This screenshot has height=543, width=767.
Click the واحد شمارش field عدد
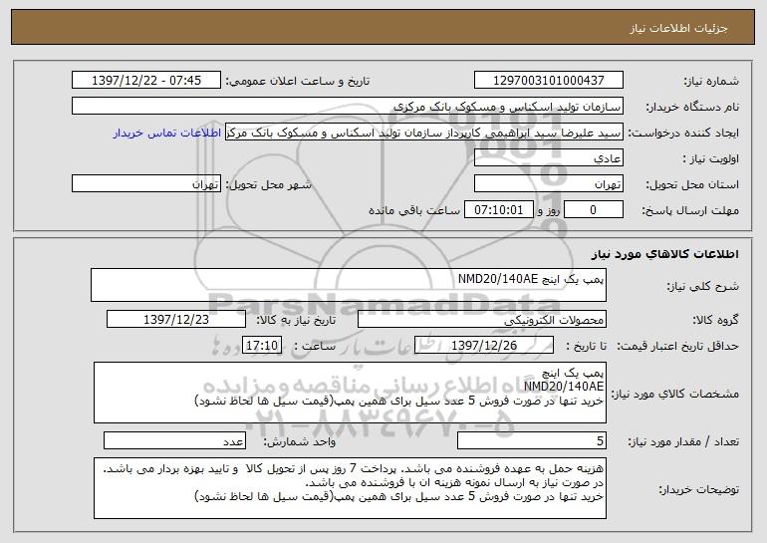click(174, 440)
